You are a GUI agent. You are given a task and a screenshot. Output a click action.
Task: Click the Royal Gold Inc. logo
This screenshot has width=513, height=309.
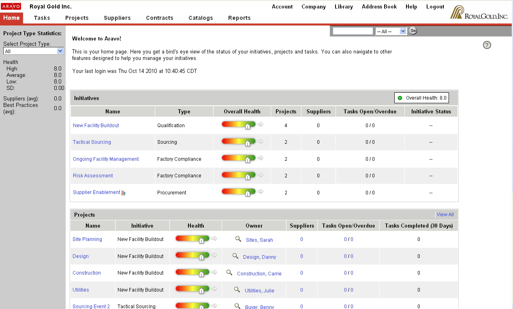(480, 12)
